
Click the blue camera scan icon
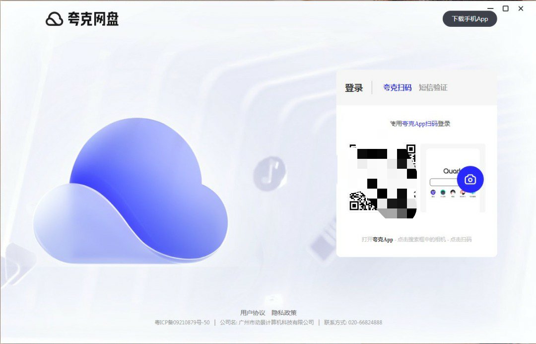[470, 179]
